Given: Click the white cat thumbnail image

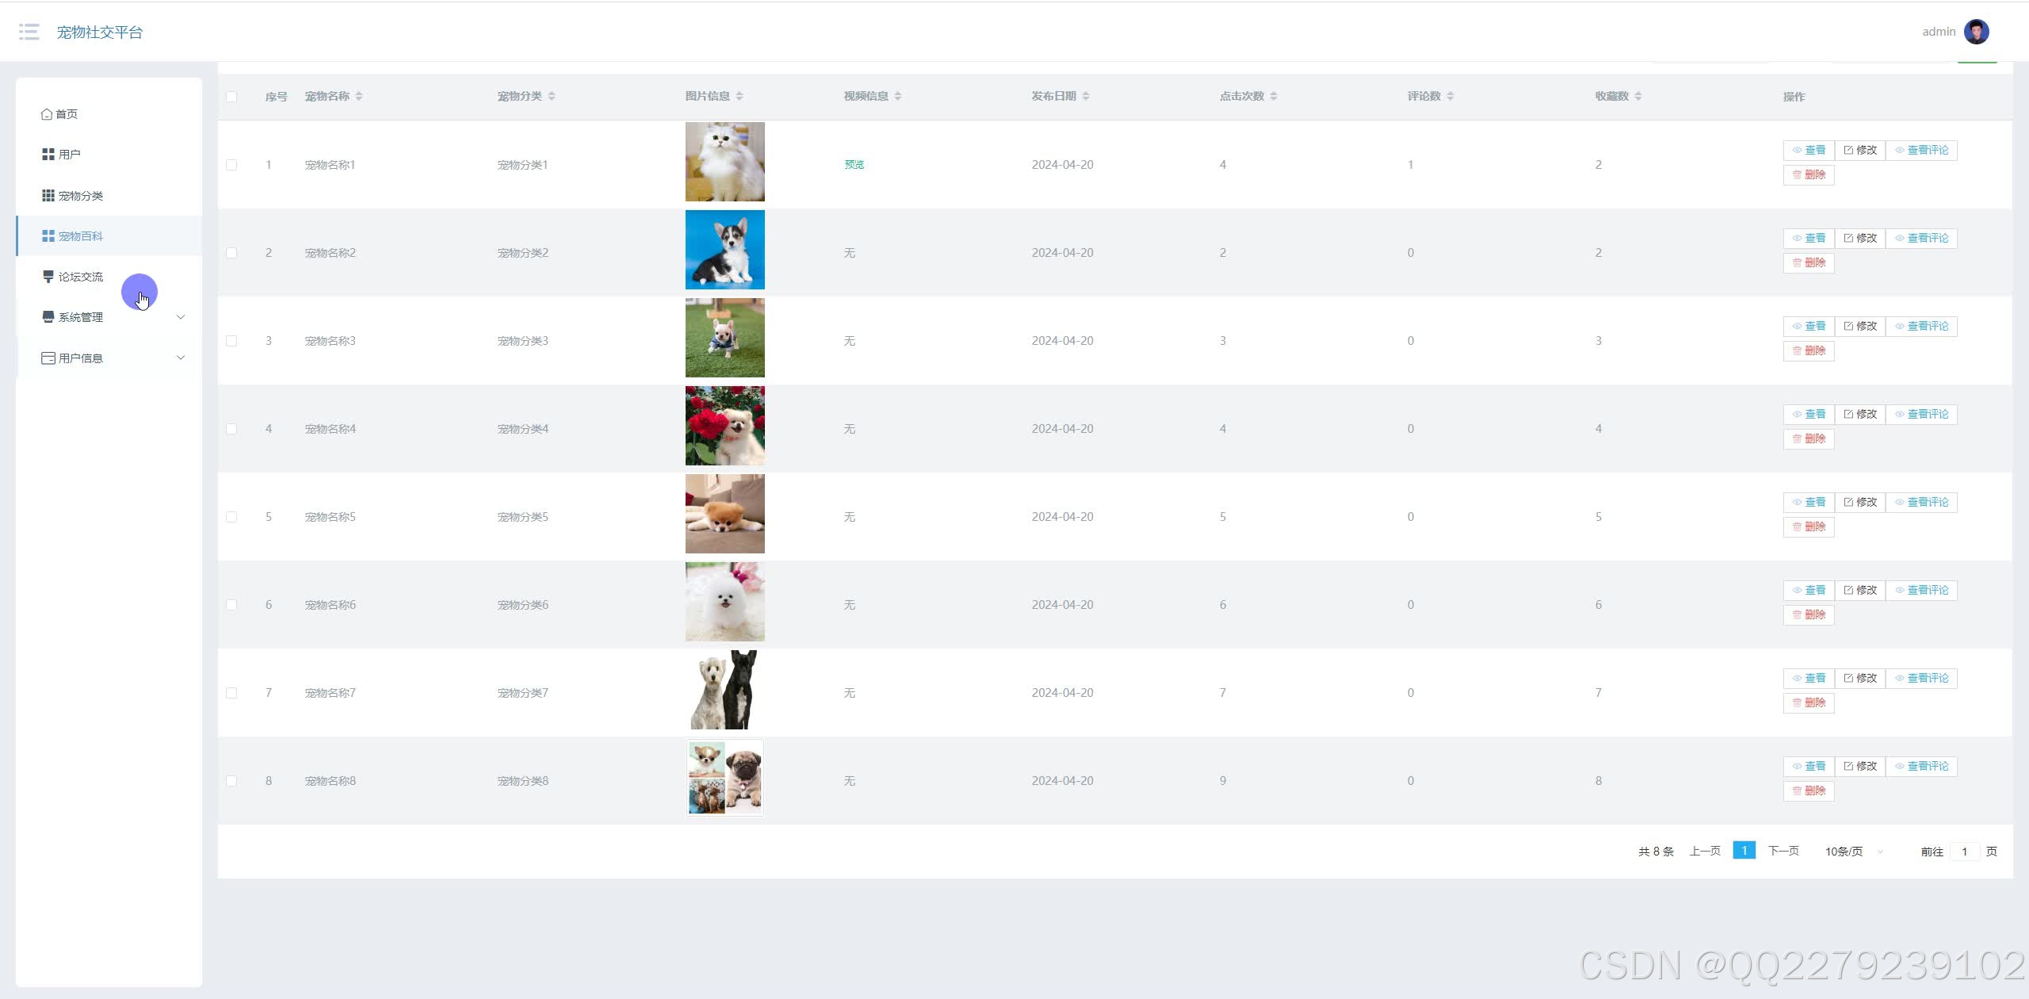Looking at the screenshot, I should pos(724,162).
